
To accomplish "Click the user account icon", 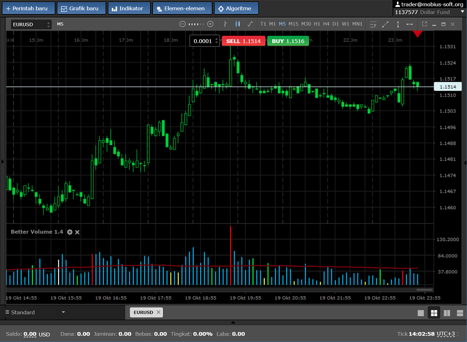I will [x=397, y=4].
